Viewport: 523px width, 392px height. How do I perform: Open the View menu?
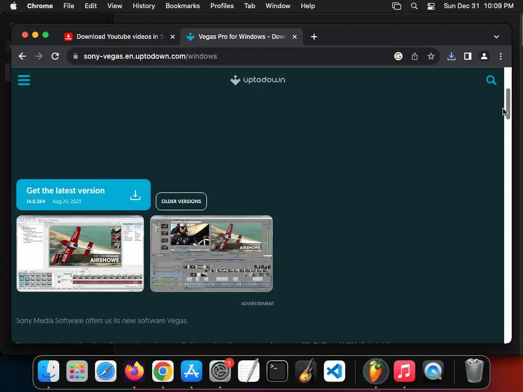114,6
